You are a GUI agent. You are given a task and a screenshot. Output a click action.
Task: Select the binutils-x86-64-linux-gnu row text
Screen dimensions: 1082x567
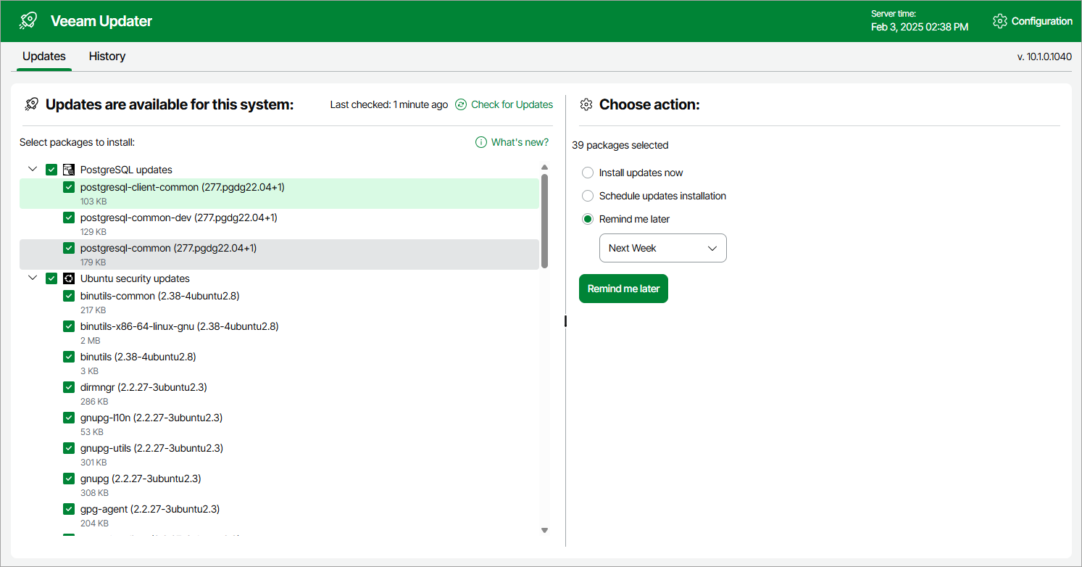pyautogui.click(x=179, y=326)
